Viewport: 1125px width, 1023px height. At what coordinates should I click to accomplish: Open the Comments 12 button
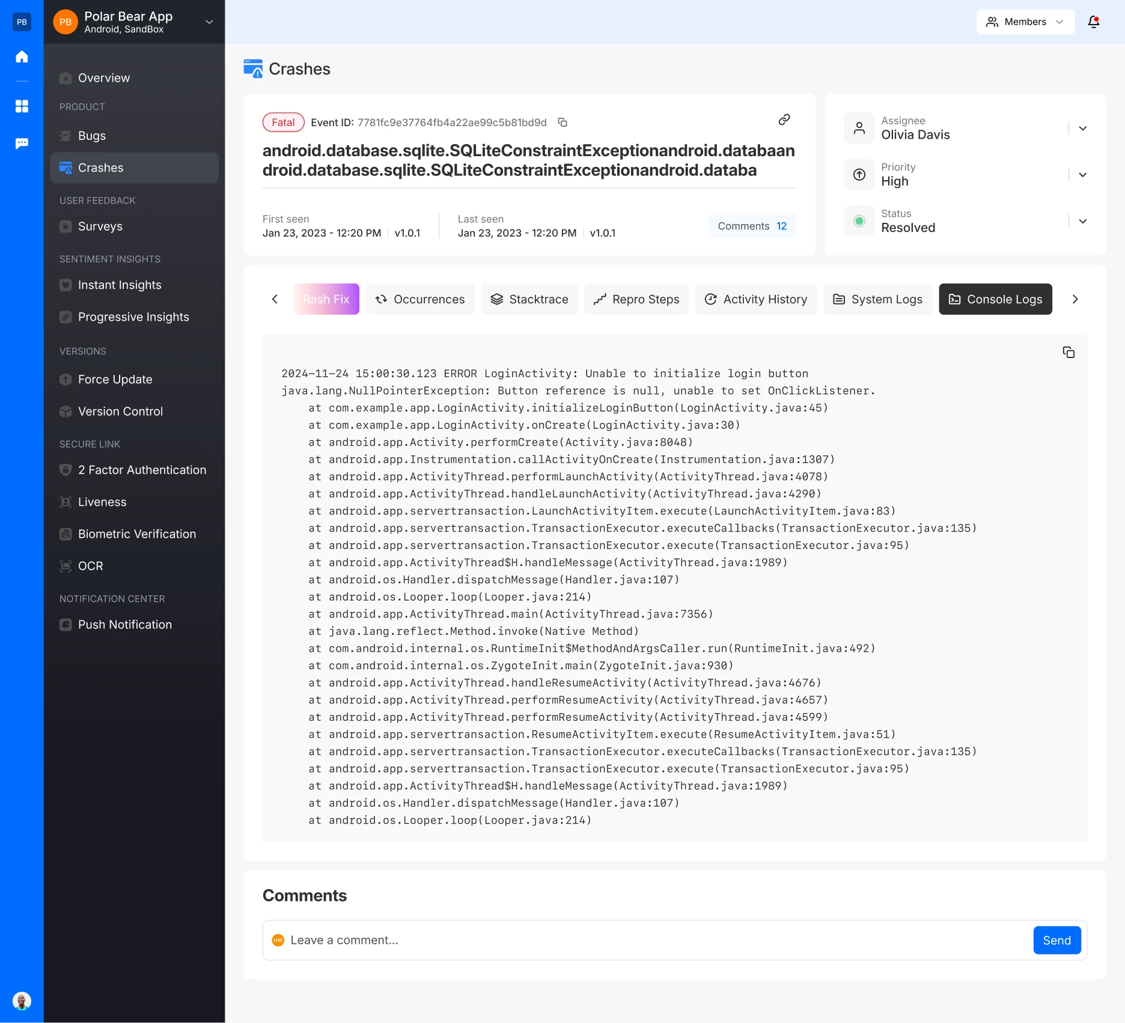(x=752, y=226)
